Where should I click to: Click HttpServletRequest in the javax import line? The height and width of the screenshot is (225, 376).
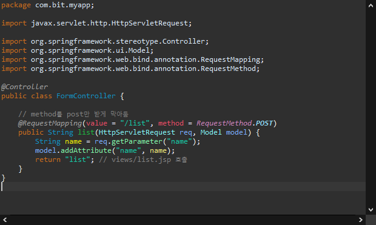pos(150,23)
